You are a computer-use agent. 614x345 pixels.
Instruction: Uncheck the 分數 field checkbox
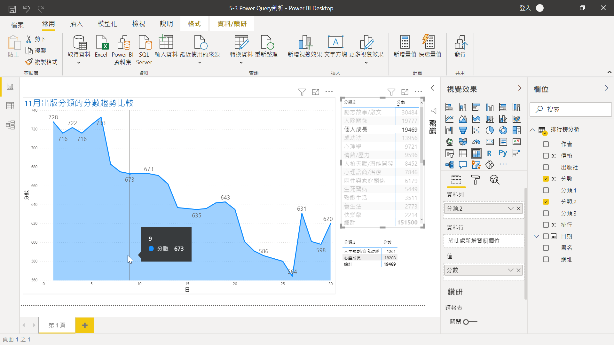point(546,179)
